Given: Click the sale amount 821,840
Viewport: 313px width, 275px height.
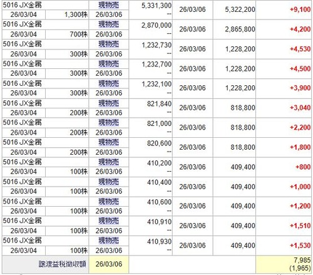Looking at the screenshot, I should point(160,104).
